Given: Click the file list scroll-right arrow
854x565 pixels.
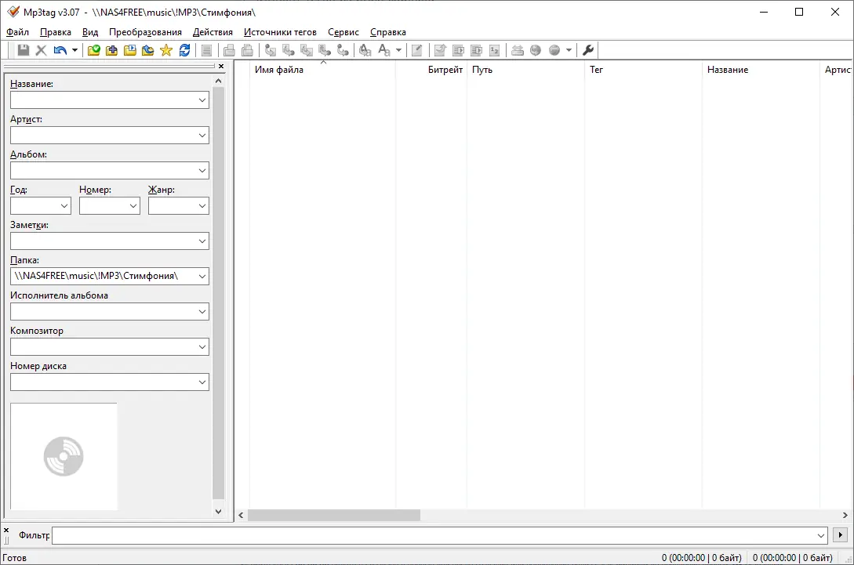Looking at the screenshot, I should tap(845, 515).
